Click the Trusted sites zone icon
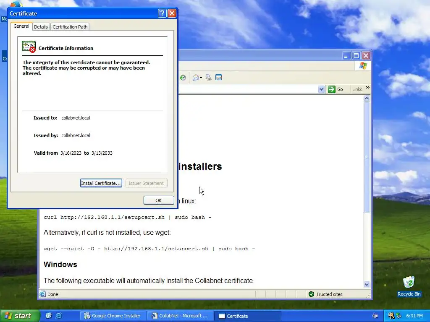430x322 pixels. 311,294
